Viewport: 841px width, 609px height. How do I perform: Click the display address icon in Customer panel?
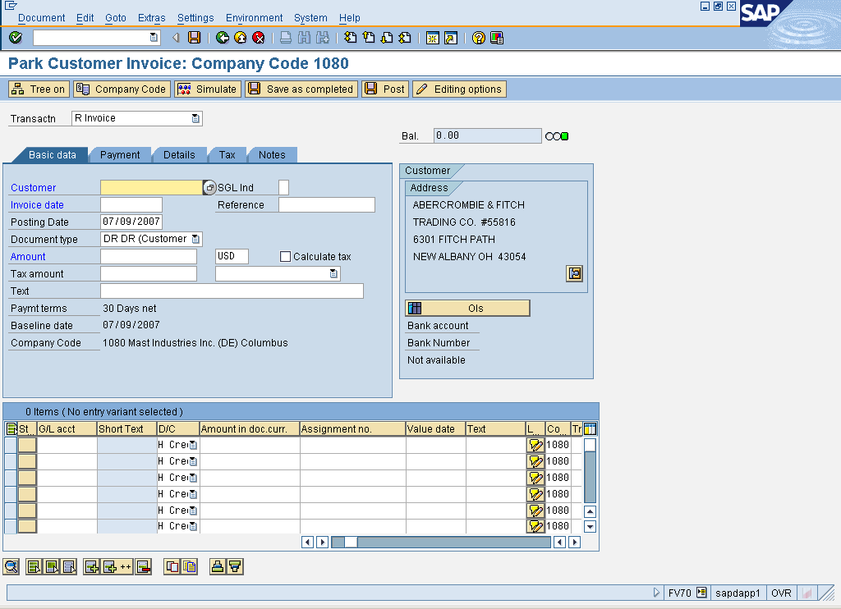[574, 273]
